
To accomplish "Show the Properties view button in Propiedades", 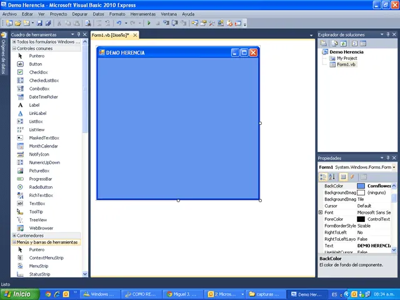I will coord(343,177).
